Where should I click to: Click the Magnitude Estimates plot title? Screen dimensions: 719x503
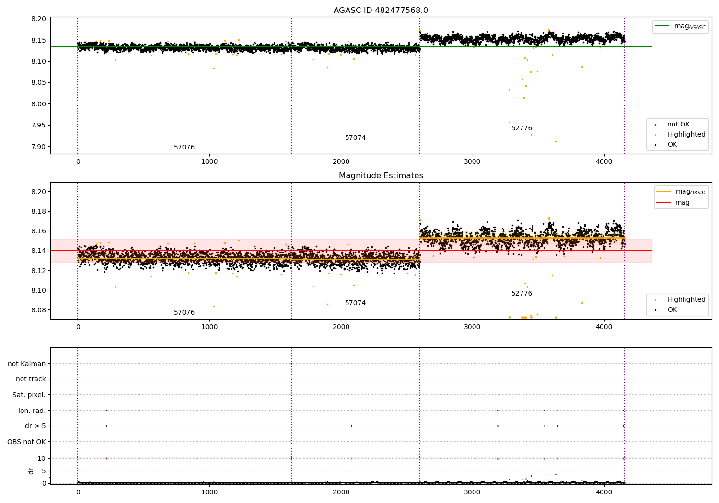pos(381,176)
